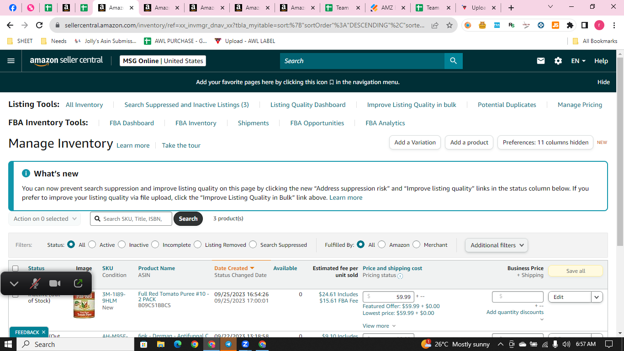Image resolution: width=624 pixels, height=351 pixels.
Task: Toggle Chrome side panel icon
Action: coord(585,25)
